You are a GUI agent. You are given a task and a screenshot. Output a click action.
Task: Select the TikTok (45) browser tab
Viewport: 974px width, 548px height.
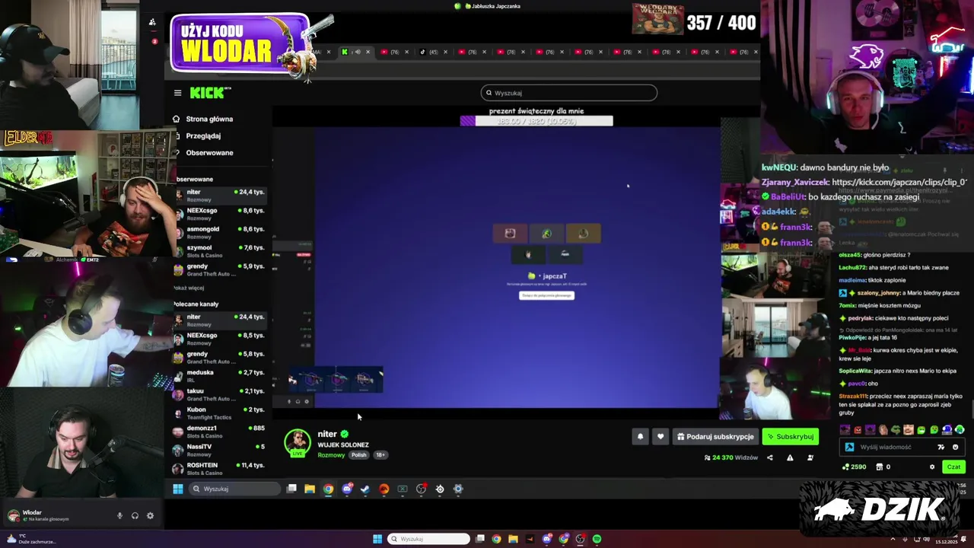[x=433, y=52]
